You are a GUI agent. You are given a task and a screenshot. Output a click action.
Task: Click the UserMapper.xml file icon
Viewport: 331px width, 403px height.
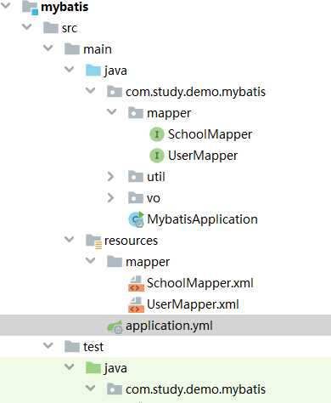(x=136, y=304)
